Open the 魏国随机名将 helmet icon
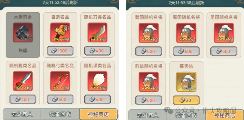 pyautogui.click(x=149, y=33)
